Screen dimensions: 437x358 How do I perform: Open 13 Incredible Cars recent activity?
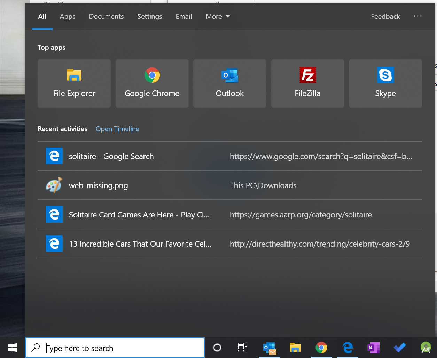pos(230,244)
